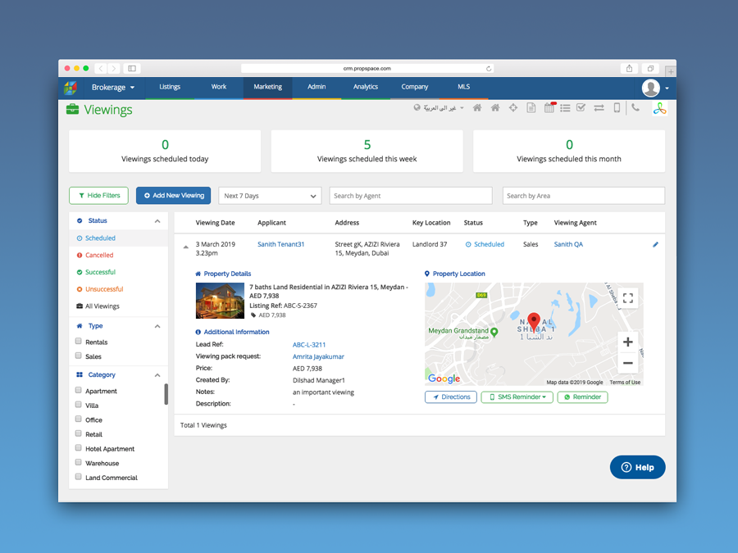
Task: Click the user avatar profile icon
Action: click(651, 88)
